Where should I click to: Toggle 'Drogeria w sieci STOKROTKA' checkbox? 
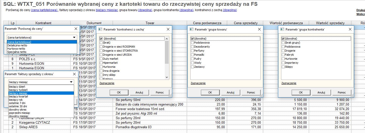(x=101, y=51)
